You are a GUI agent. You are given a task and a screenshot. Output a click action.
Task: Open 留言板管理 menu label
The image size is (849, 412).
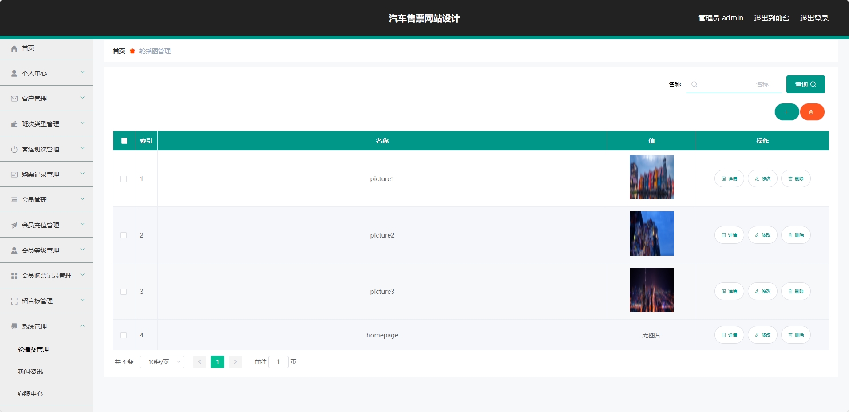37,301
